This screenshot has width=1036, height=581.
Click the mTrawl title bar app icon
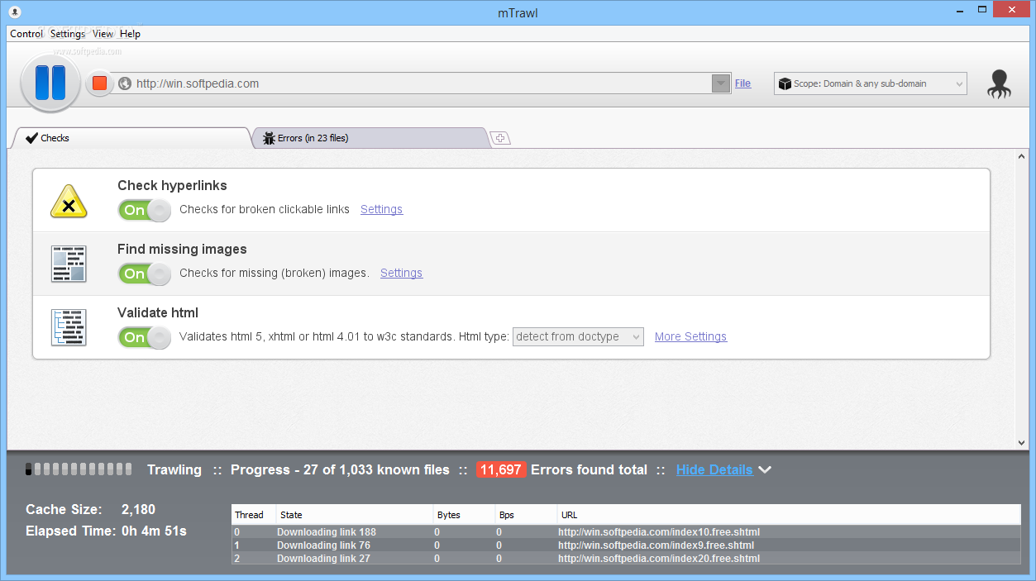point(14,11)
